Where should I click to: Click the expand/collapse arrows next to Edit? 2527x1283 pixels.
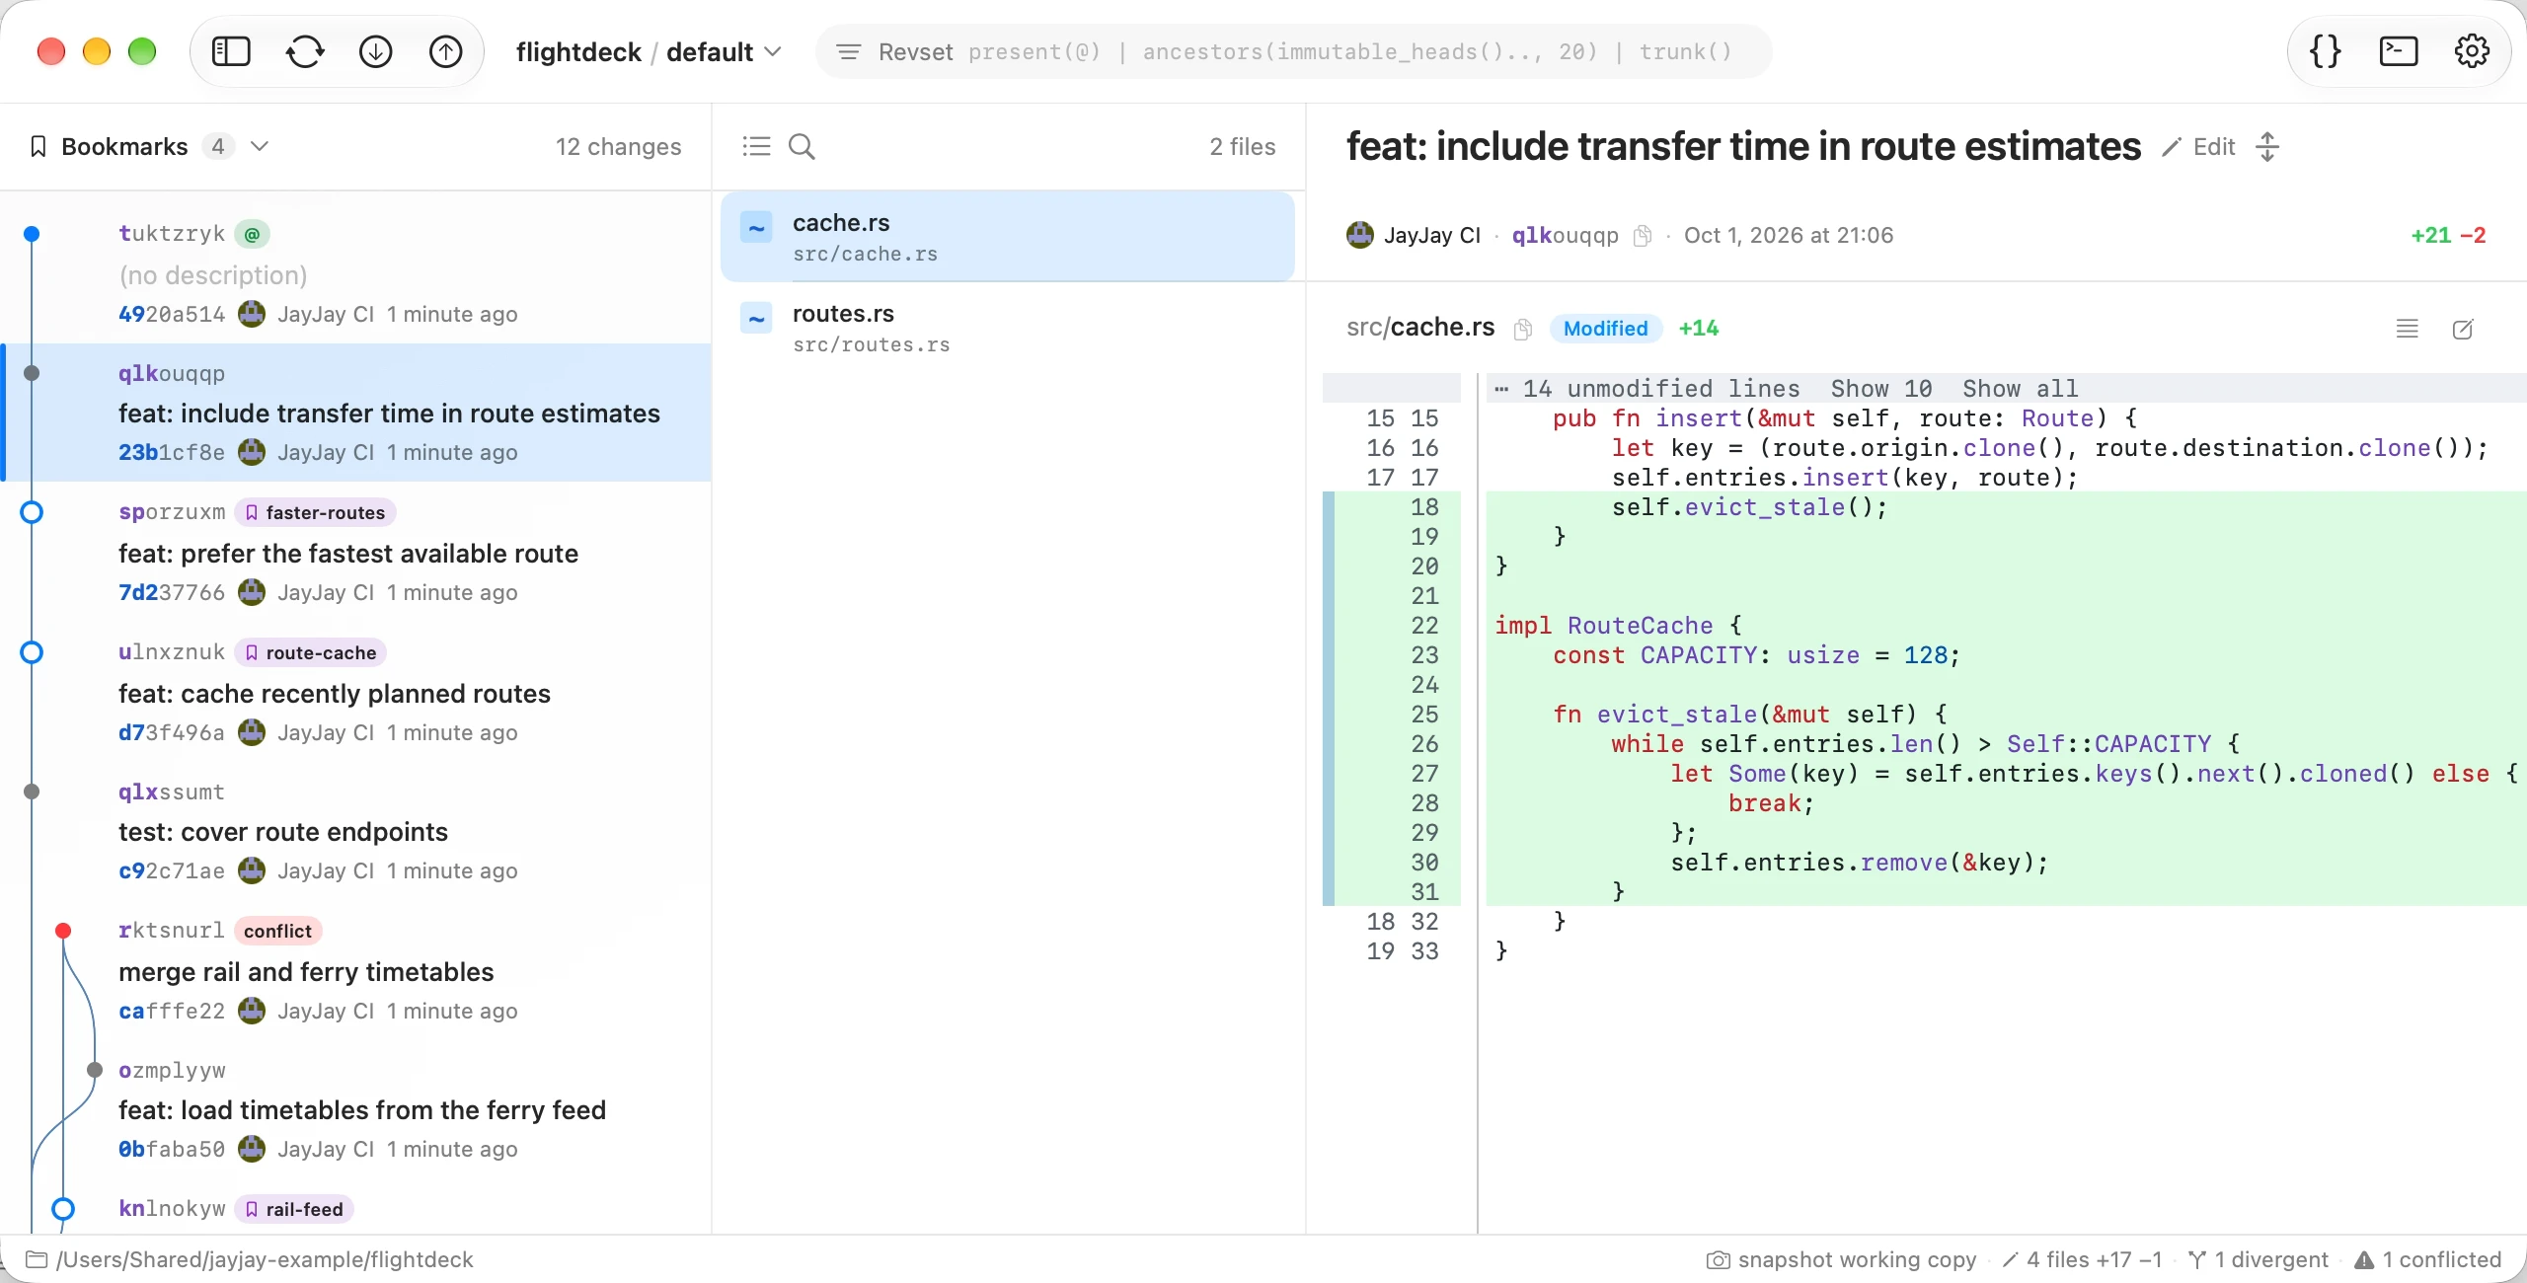[x=2267, y=147]
